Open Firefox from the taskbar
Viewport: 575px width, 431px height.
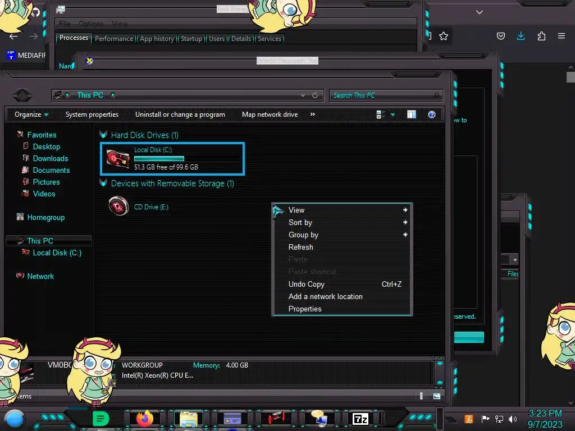pos(145,419)
